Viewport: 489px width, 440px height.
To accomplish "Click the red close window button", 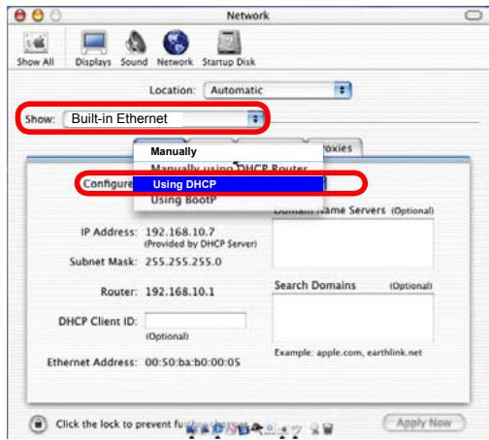I will (20, 16).
